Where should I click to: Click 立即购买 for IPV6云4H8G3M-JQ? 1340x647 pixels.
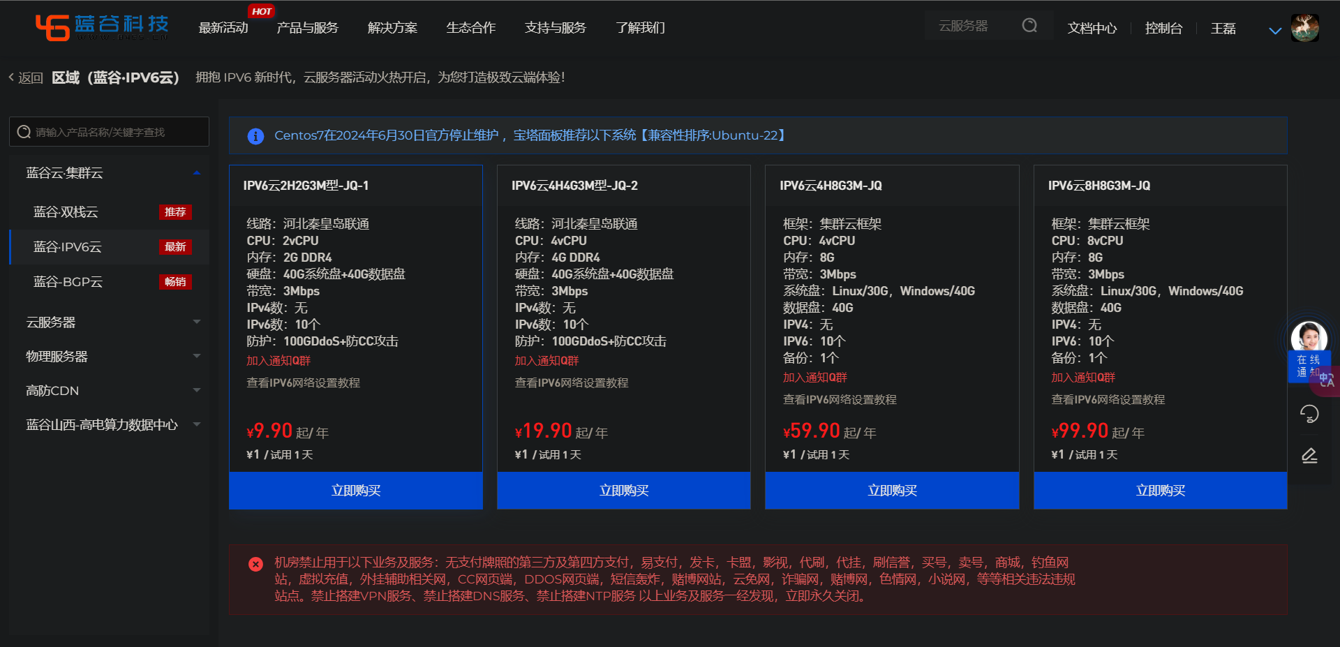892,491
